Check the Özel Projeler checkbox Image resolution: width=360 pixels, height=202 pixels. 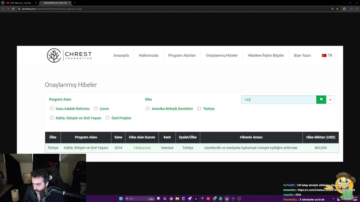[107, 118]
